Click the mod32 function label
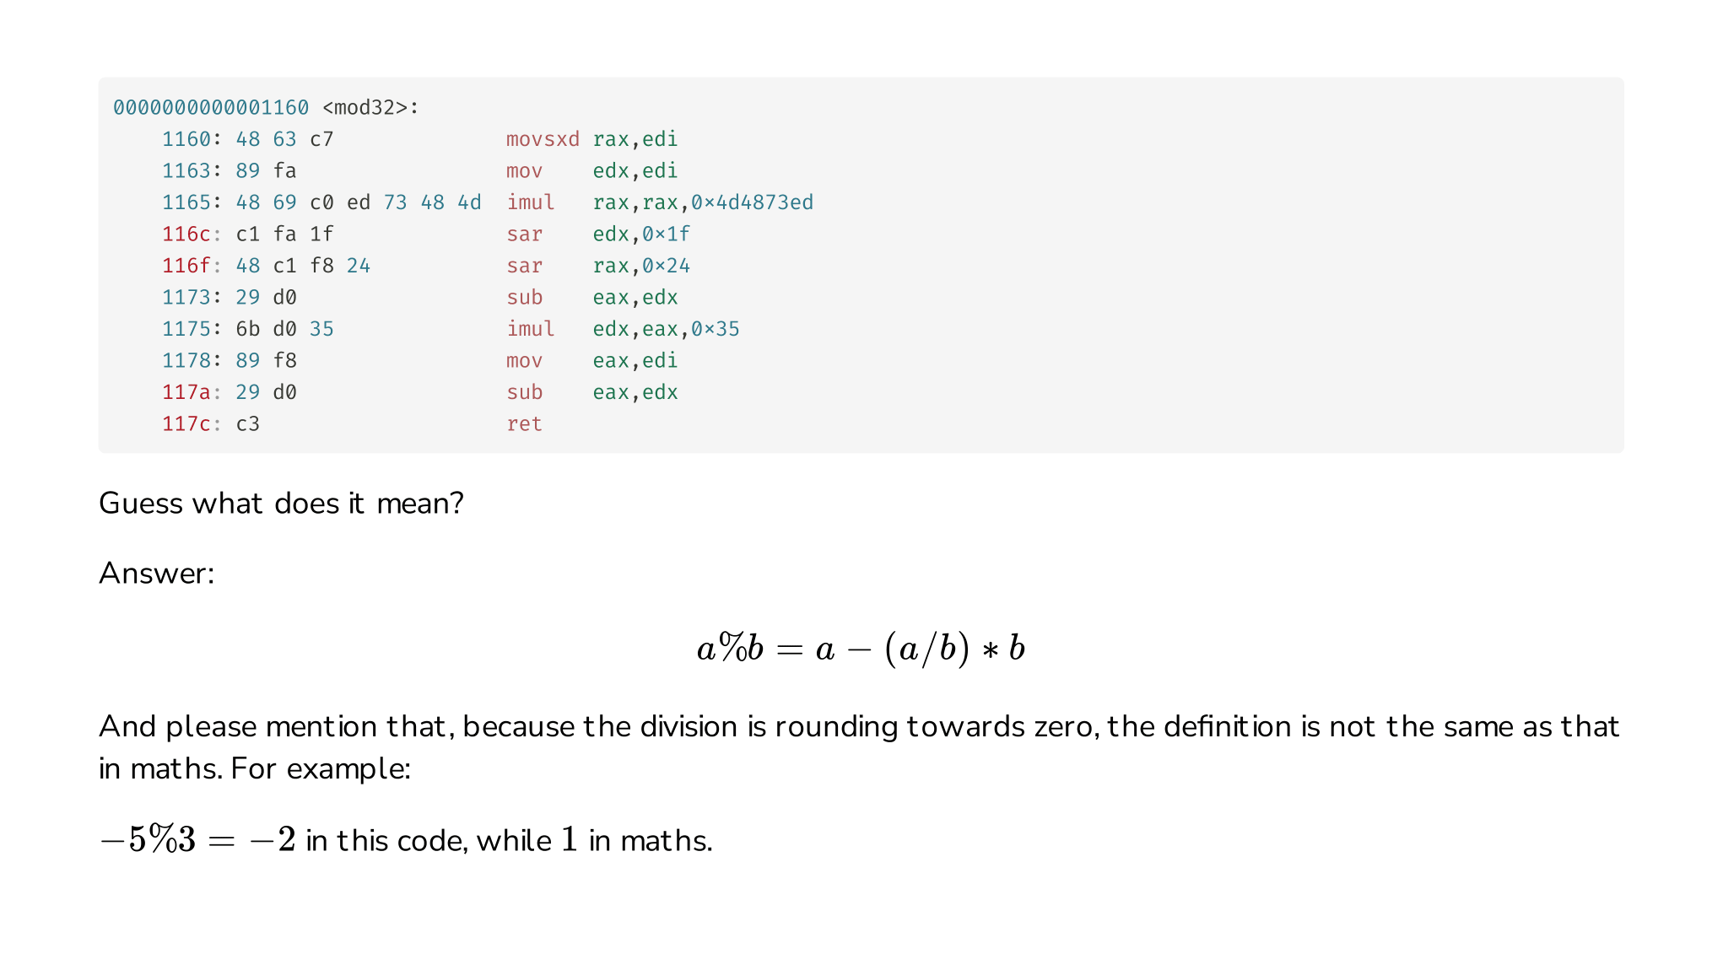The height and width of the screenshot is (970, 1723). pyautogui.click(x=370, y=108)
